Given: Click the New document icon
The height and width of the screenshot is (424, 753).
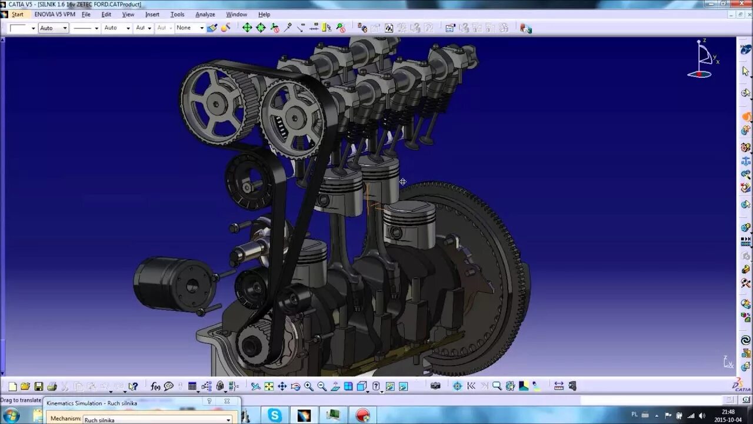Looking at the screenshot, I should 12,386.
